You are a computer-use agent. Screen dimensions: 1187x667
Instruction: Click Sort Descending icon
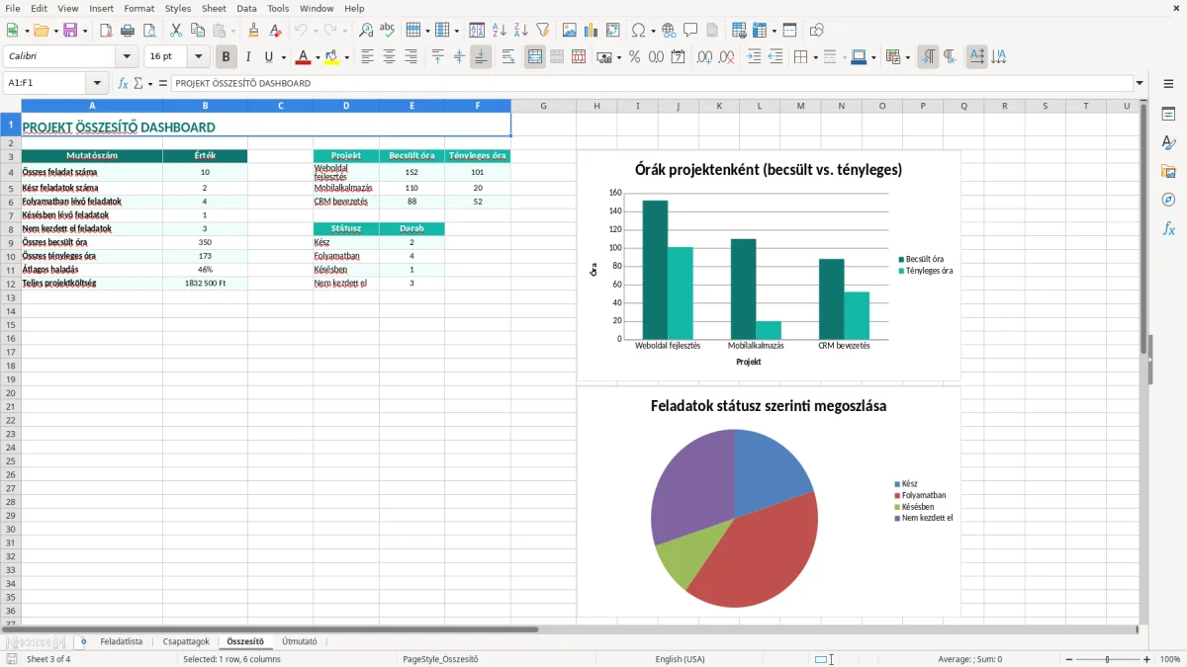pos(521,31)
